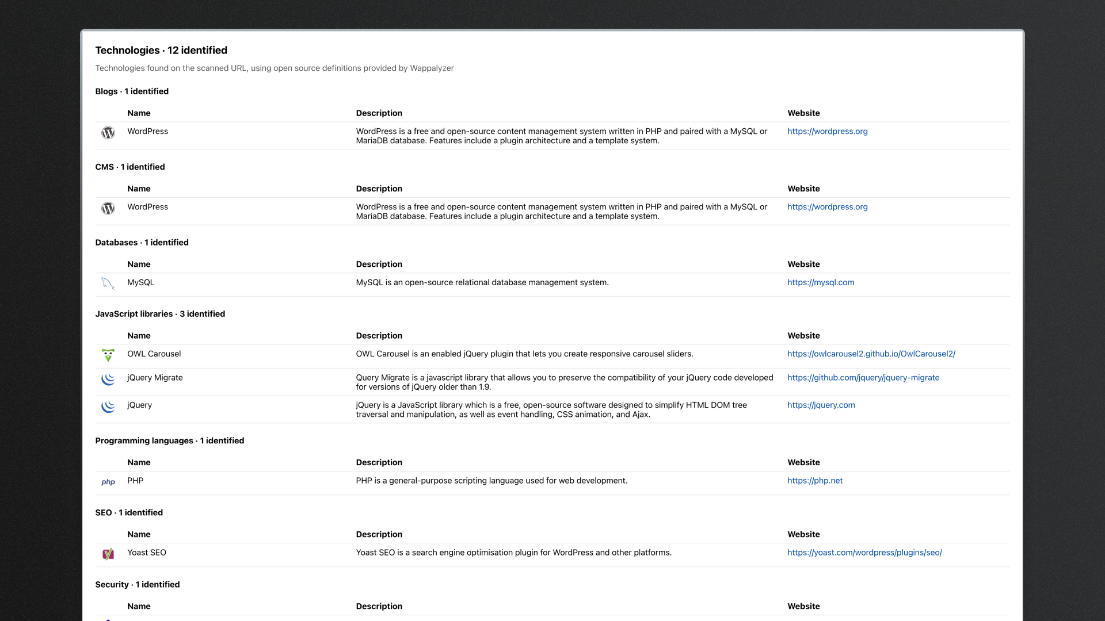This screenshot has width=1105, height=621.
Task: Click the 'Security · 1 identified' heading
Action: click(x=138, y=584)
